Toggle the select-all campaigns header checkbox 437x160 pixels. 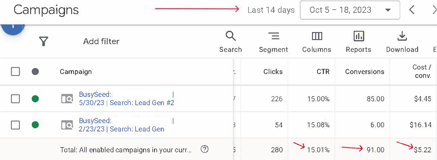tap(15, 72)
